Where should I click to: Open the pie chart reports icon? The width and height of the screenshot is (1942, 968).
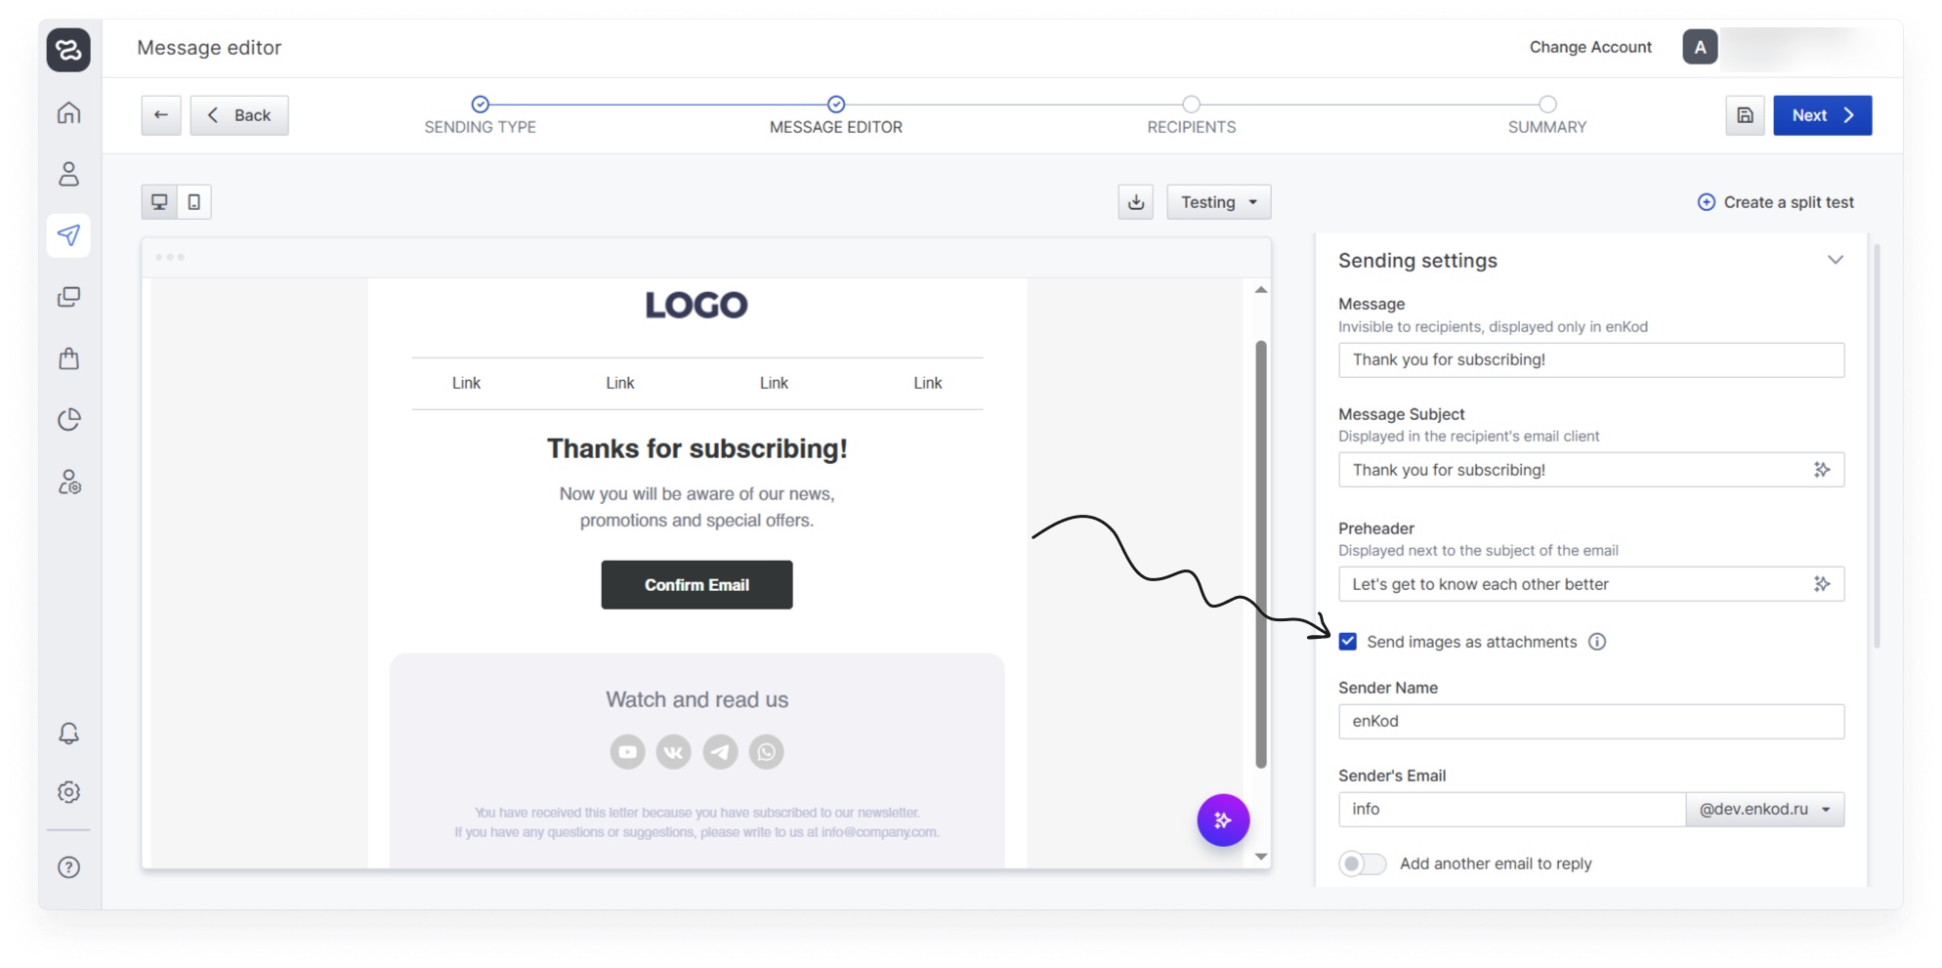tap(68, 420)
